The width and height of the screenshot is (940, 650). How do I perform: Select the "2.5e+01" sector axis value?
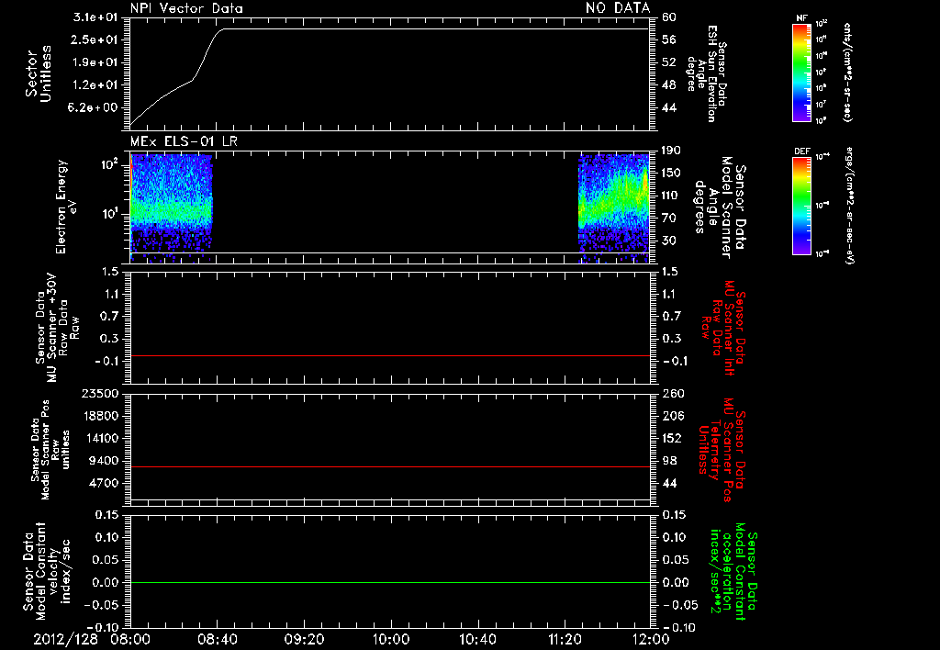pyautogui.click(x=95, y=40)
